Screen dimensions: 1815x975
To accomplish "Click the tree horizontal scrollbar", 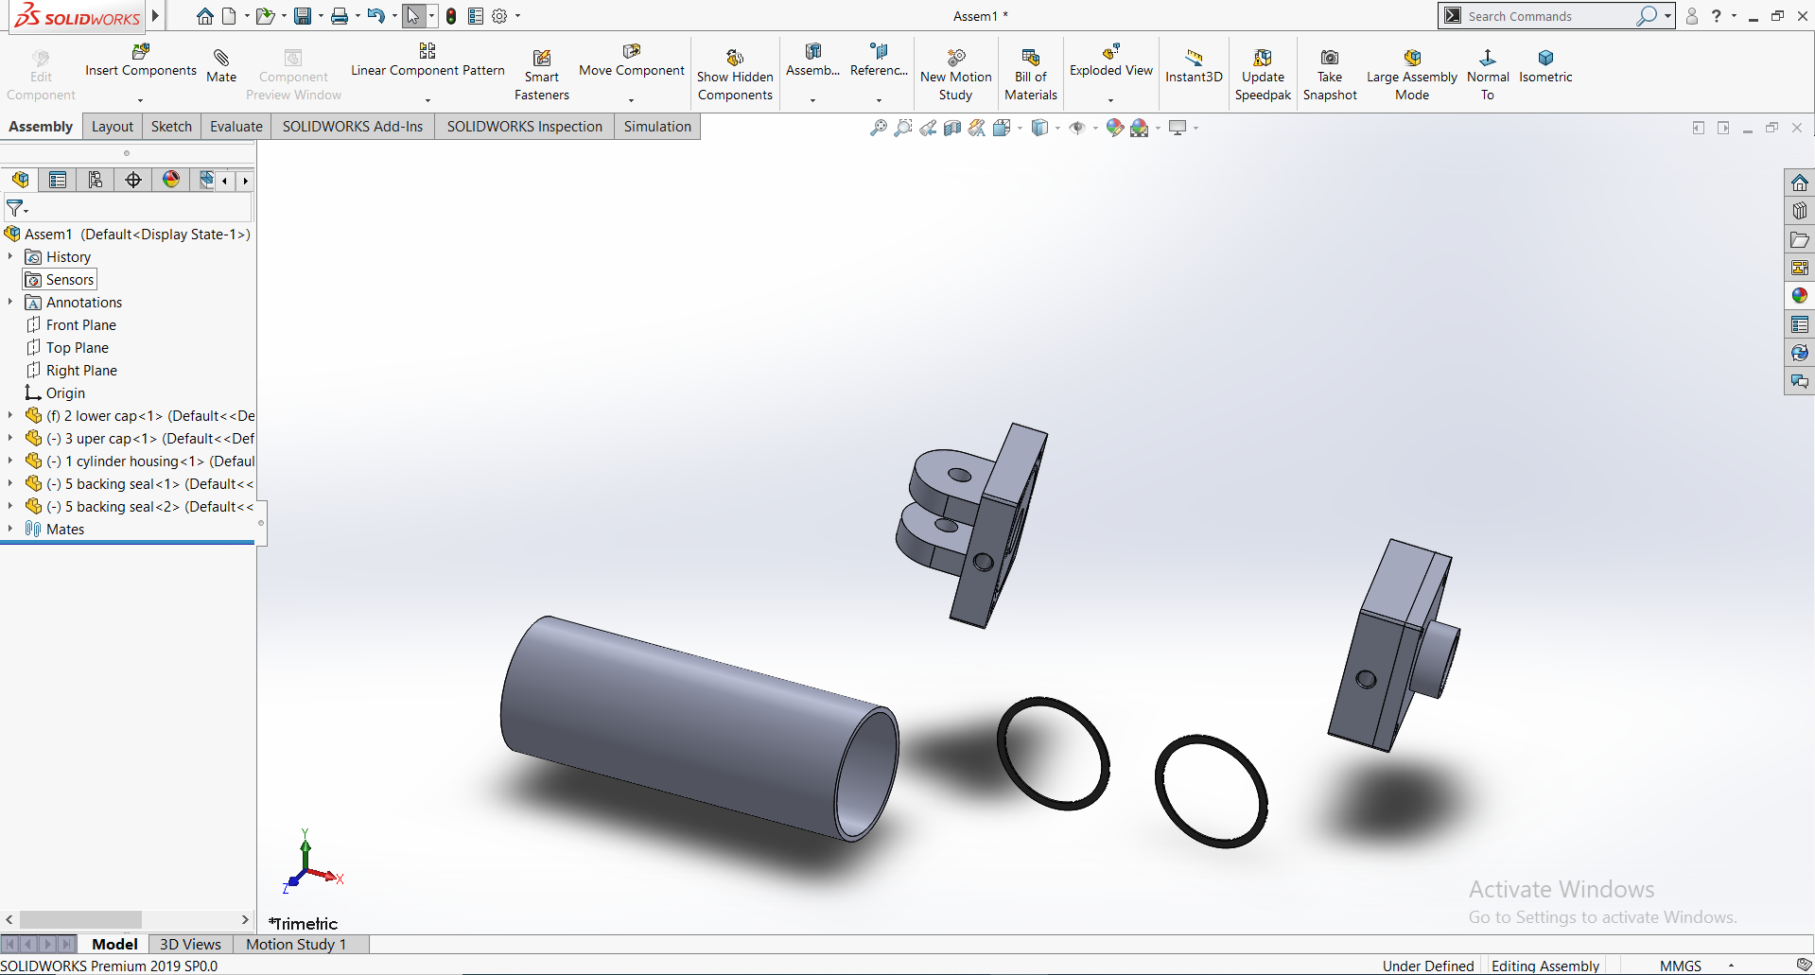I will click(81, 919).
